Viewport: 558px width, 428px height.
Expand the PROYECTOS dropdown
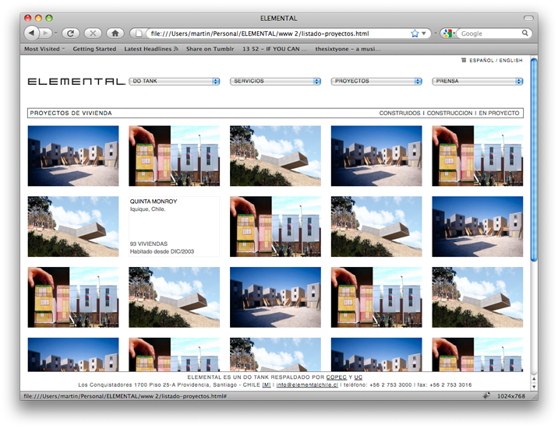click(x=376, y=82)
